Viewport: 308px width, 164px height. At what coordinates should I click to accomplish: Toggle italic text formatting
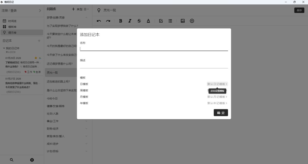tap(130, 21)
